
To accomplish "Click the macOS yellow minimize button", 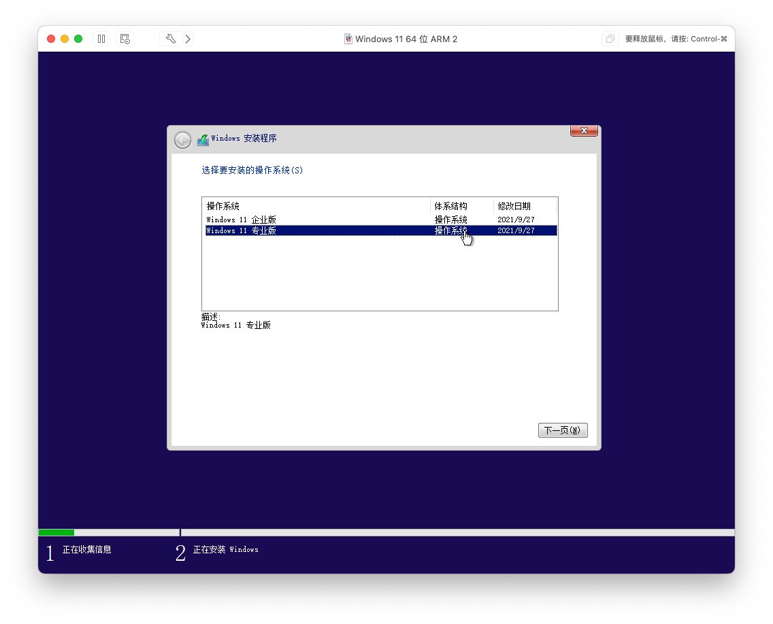I will point(65,39).
